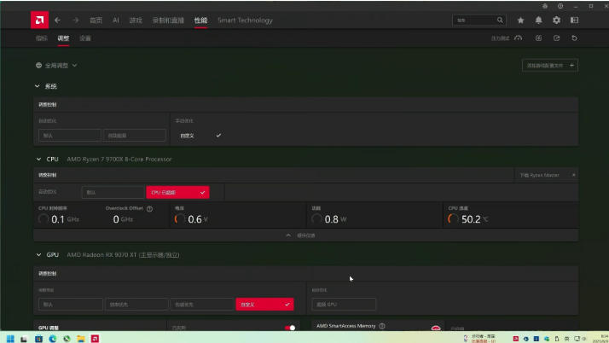
Task: Open the Performance tab
Action: [200, 20]
